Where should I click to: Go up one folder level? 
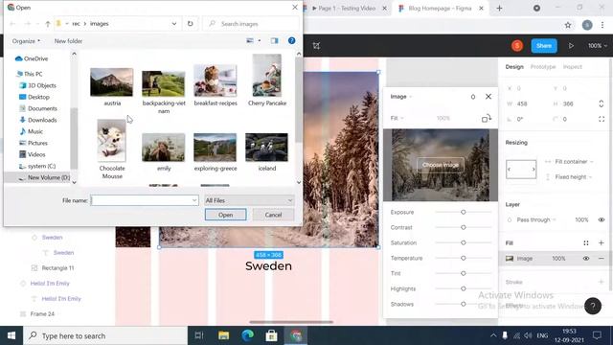(48, 24)
